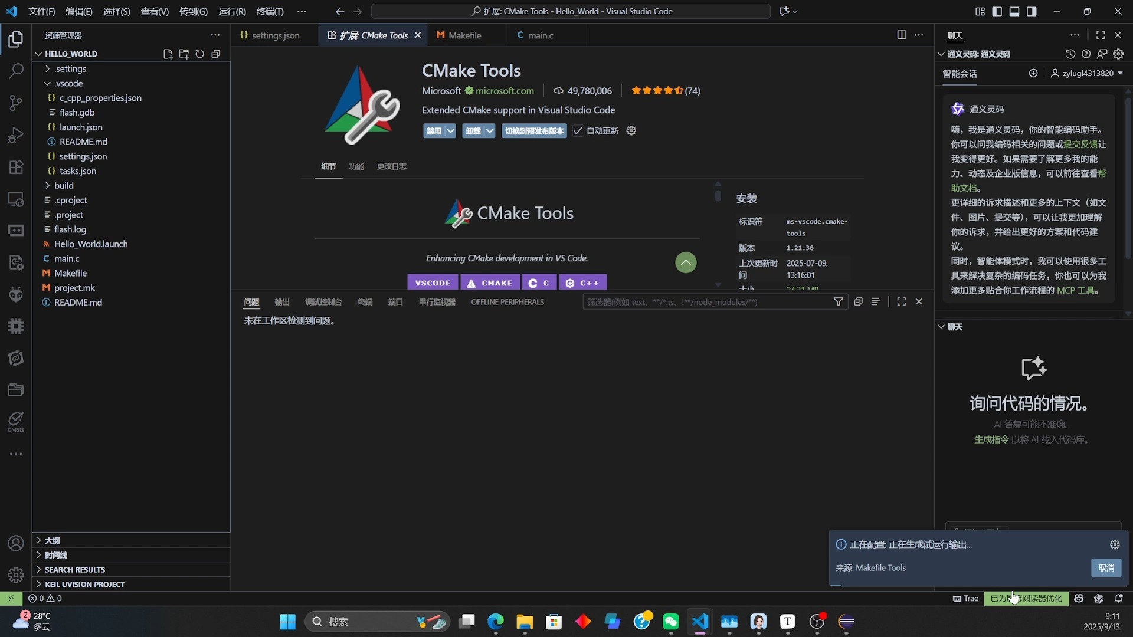1133x637 pixels.
Task: Open the zylugl4313820 account dropdown
Action: (1087, 73)
